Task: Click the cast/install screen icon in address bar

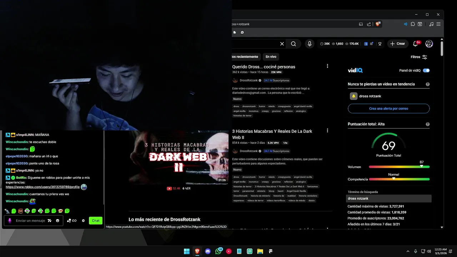Action: tap(361, 24)
